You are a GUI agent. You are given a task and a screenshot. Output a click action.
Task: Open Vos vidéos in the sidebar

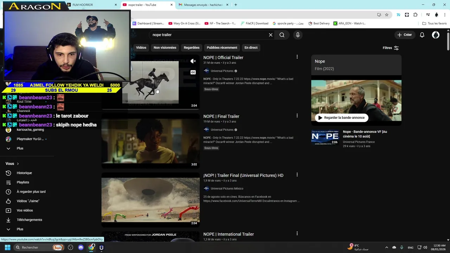[25, 210]
